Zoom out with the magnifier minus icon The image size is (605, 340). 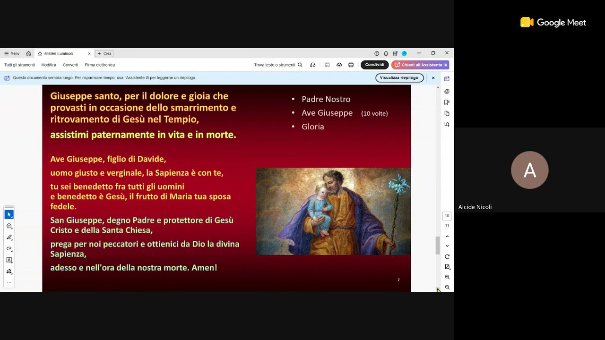(447, 287)
